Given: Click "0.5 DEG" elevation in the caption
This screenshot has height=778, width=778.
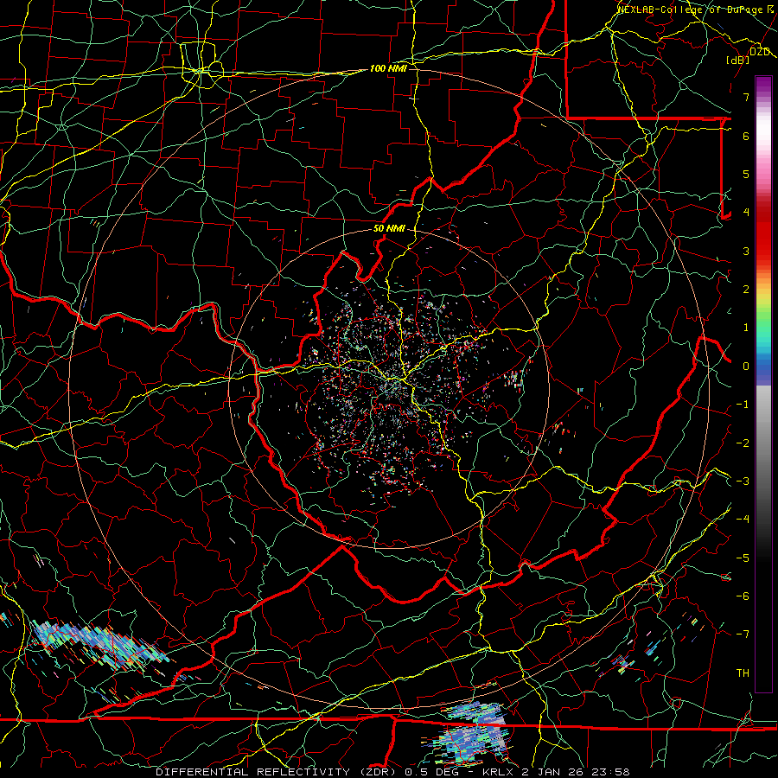Looking at the screenshot, I should coord(431,772).
